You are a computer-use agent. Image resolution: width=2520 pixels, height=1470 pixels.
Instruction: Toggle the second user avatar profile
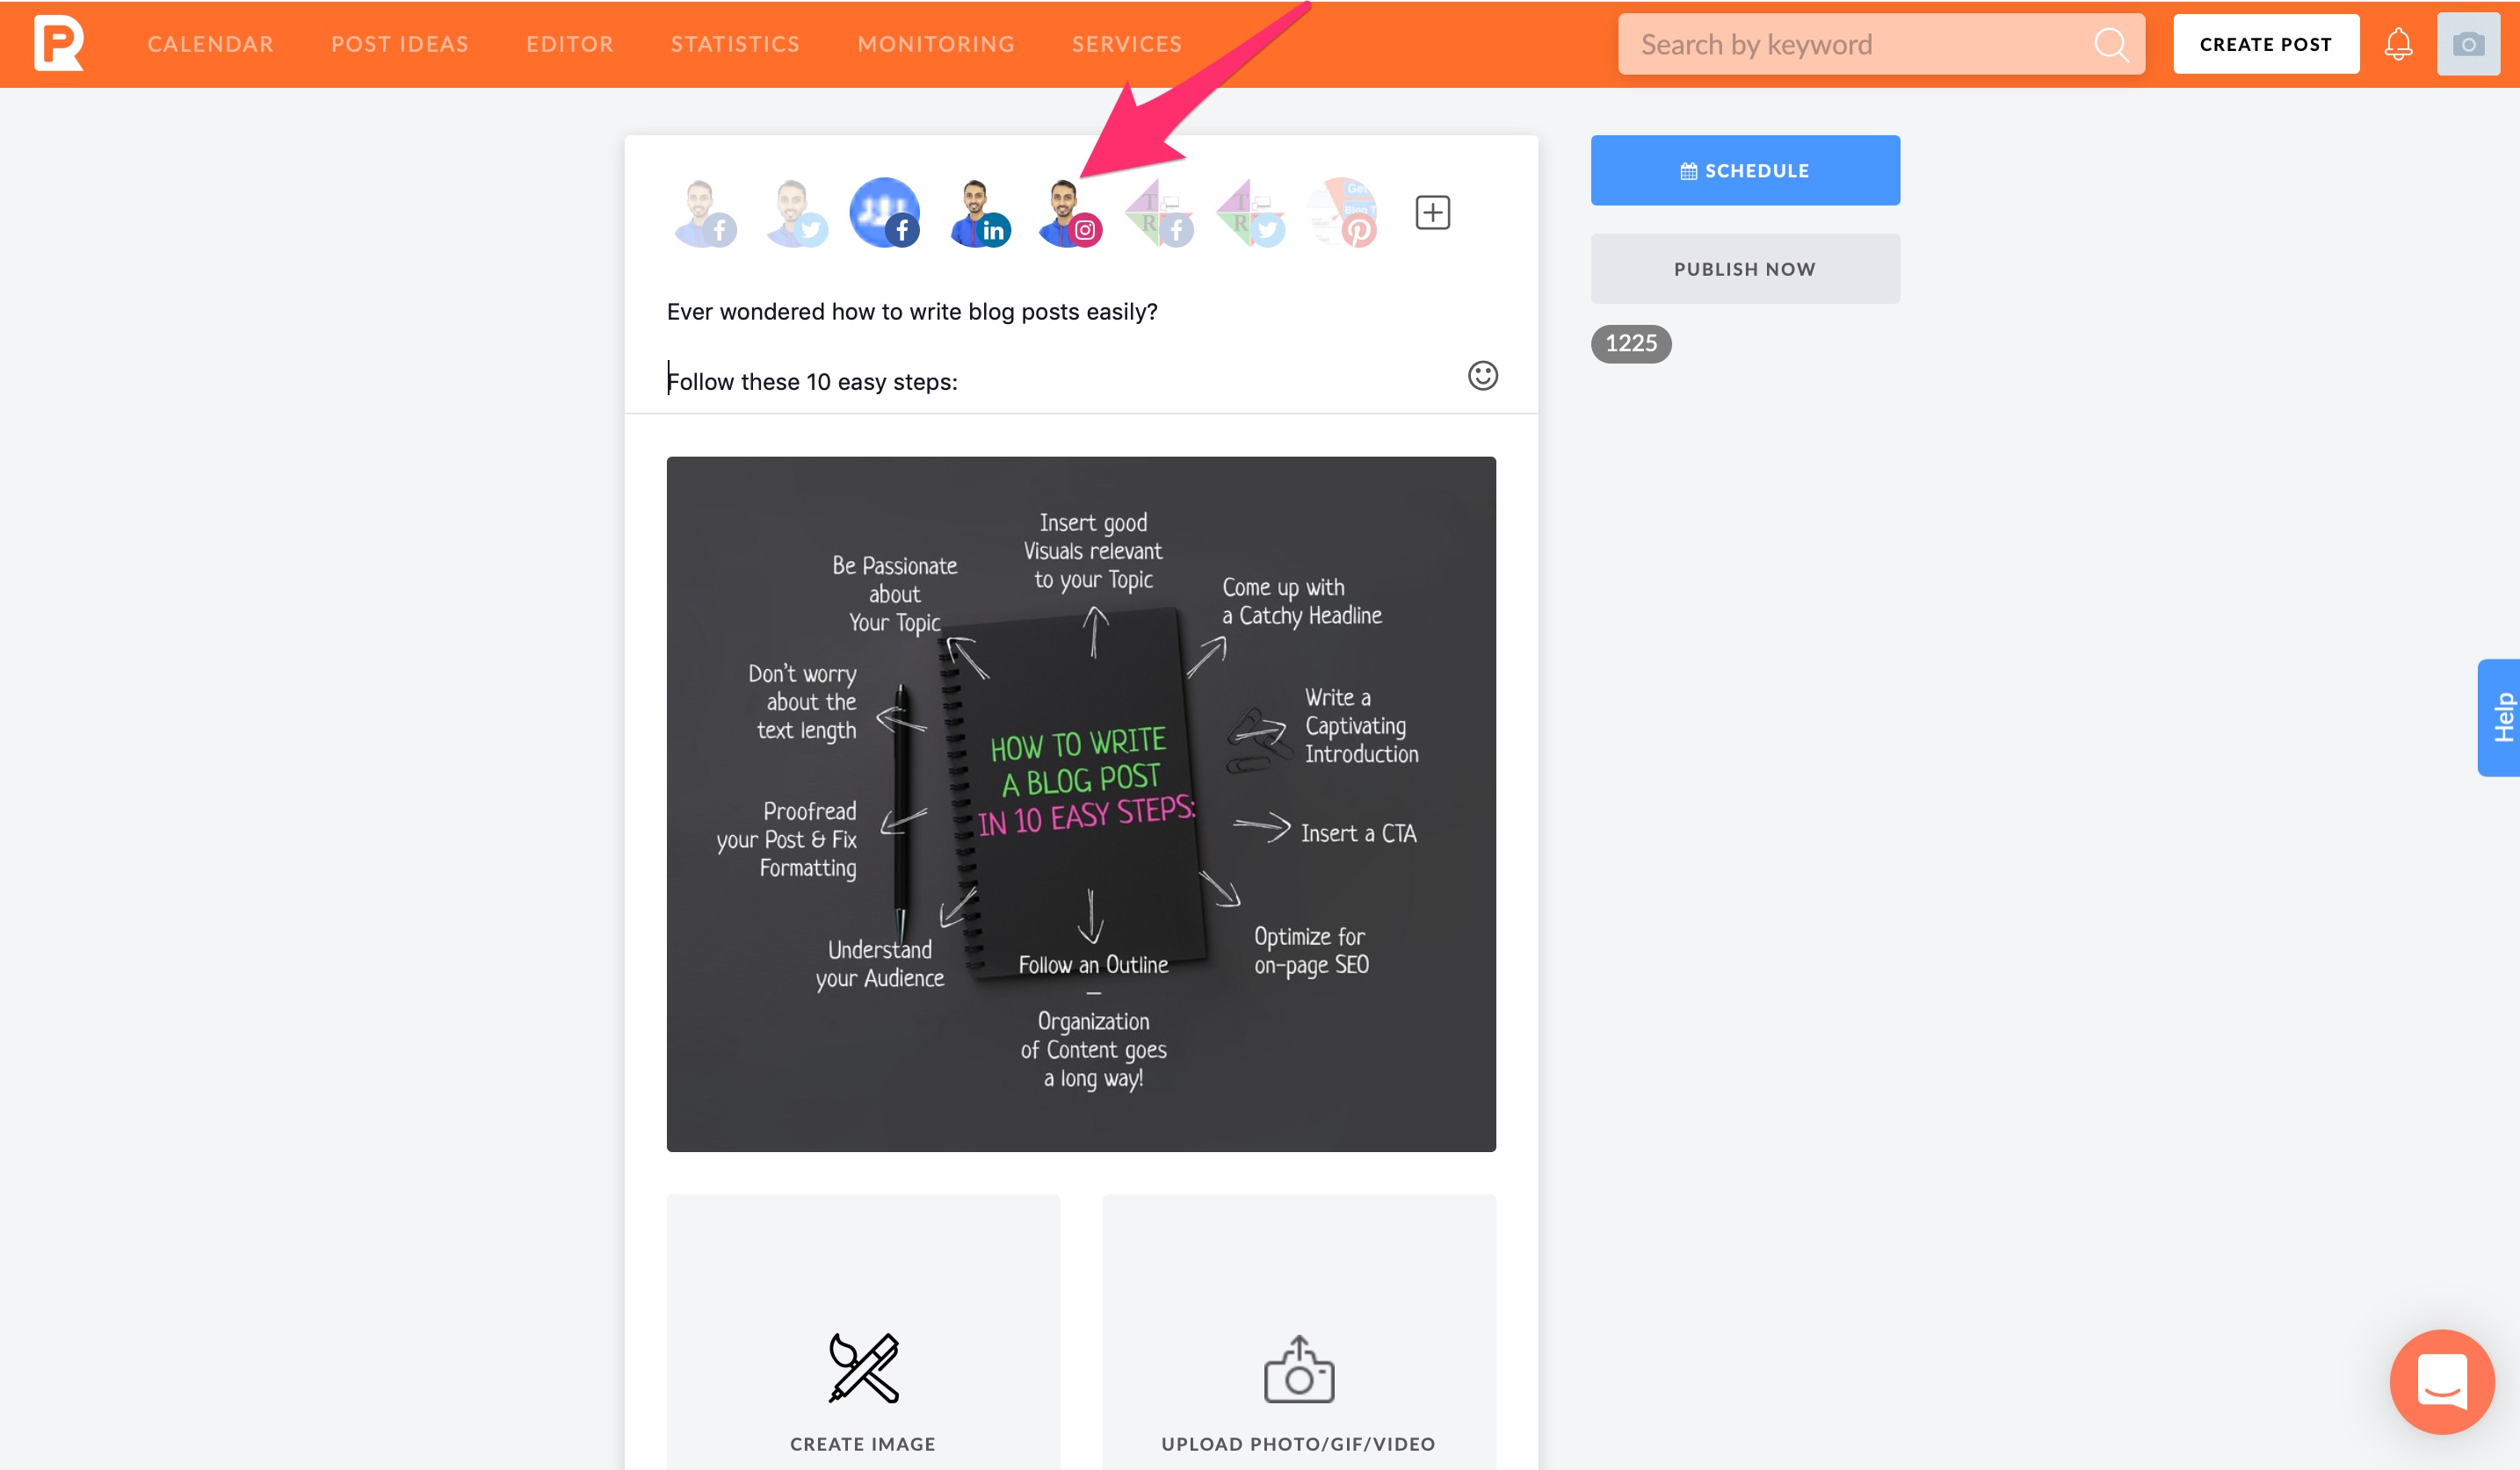792,210
